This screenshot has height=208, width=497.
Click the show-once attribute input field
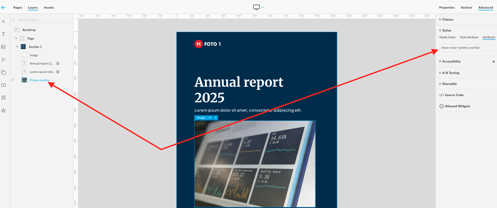467,48
